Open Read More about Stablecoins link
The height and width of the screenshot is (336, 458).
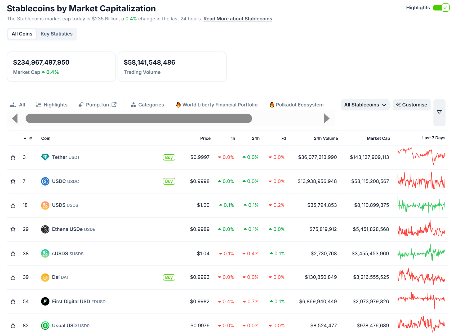238,19
